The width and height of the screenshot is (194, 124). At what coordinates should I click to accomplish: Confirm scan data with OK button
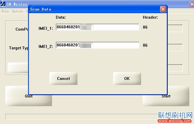tap(127, 78)
